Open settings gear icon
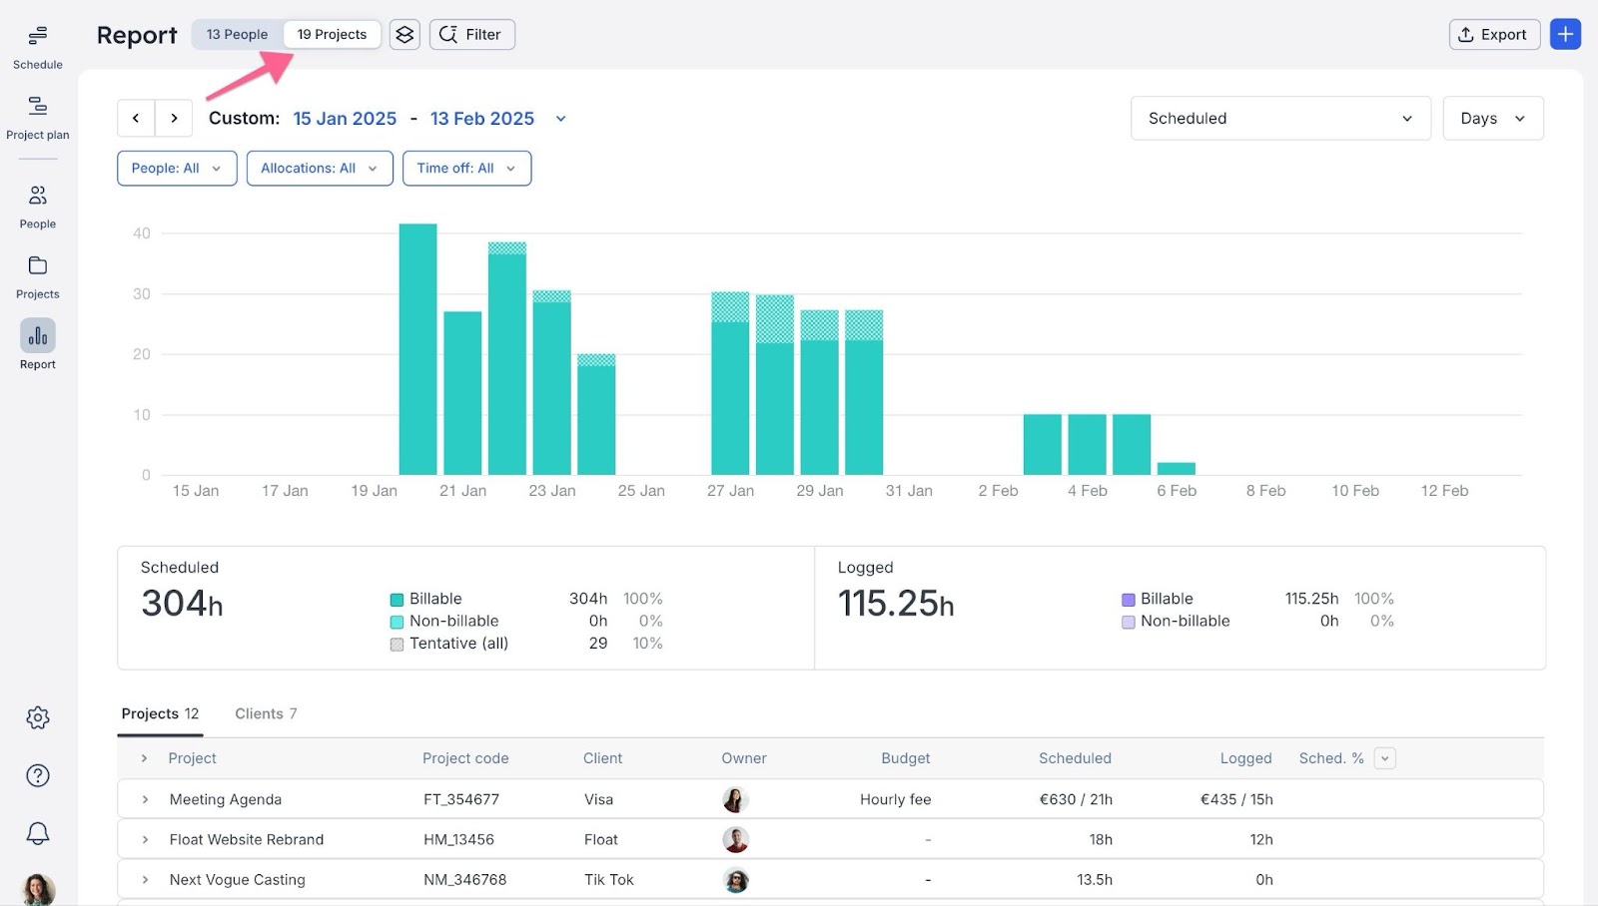The height and width of the screenshot is (906, 1598). 38,717
